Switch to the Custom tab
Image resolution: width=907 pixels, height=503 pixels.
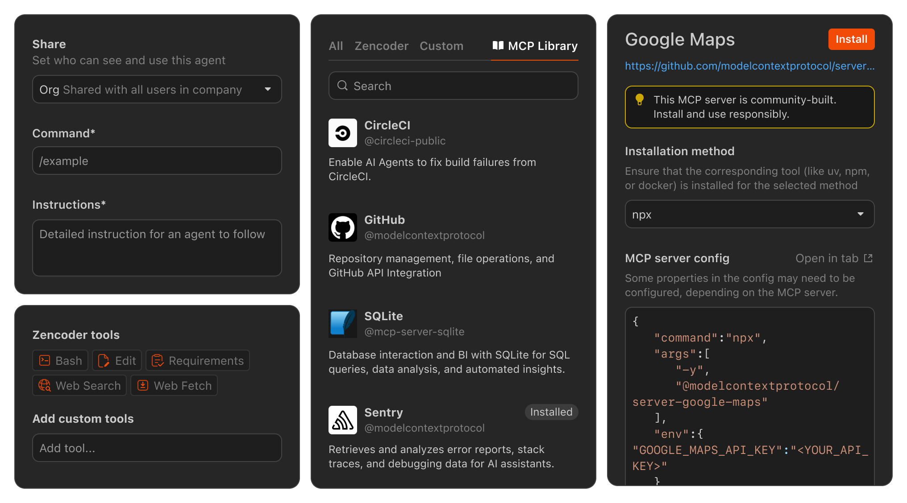[441, 46]
